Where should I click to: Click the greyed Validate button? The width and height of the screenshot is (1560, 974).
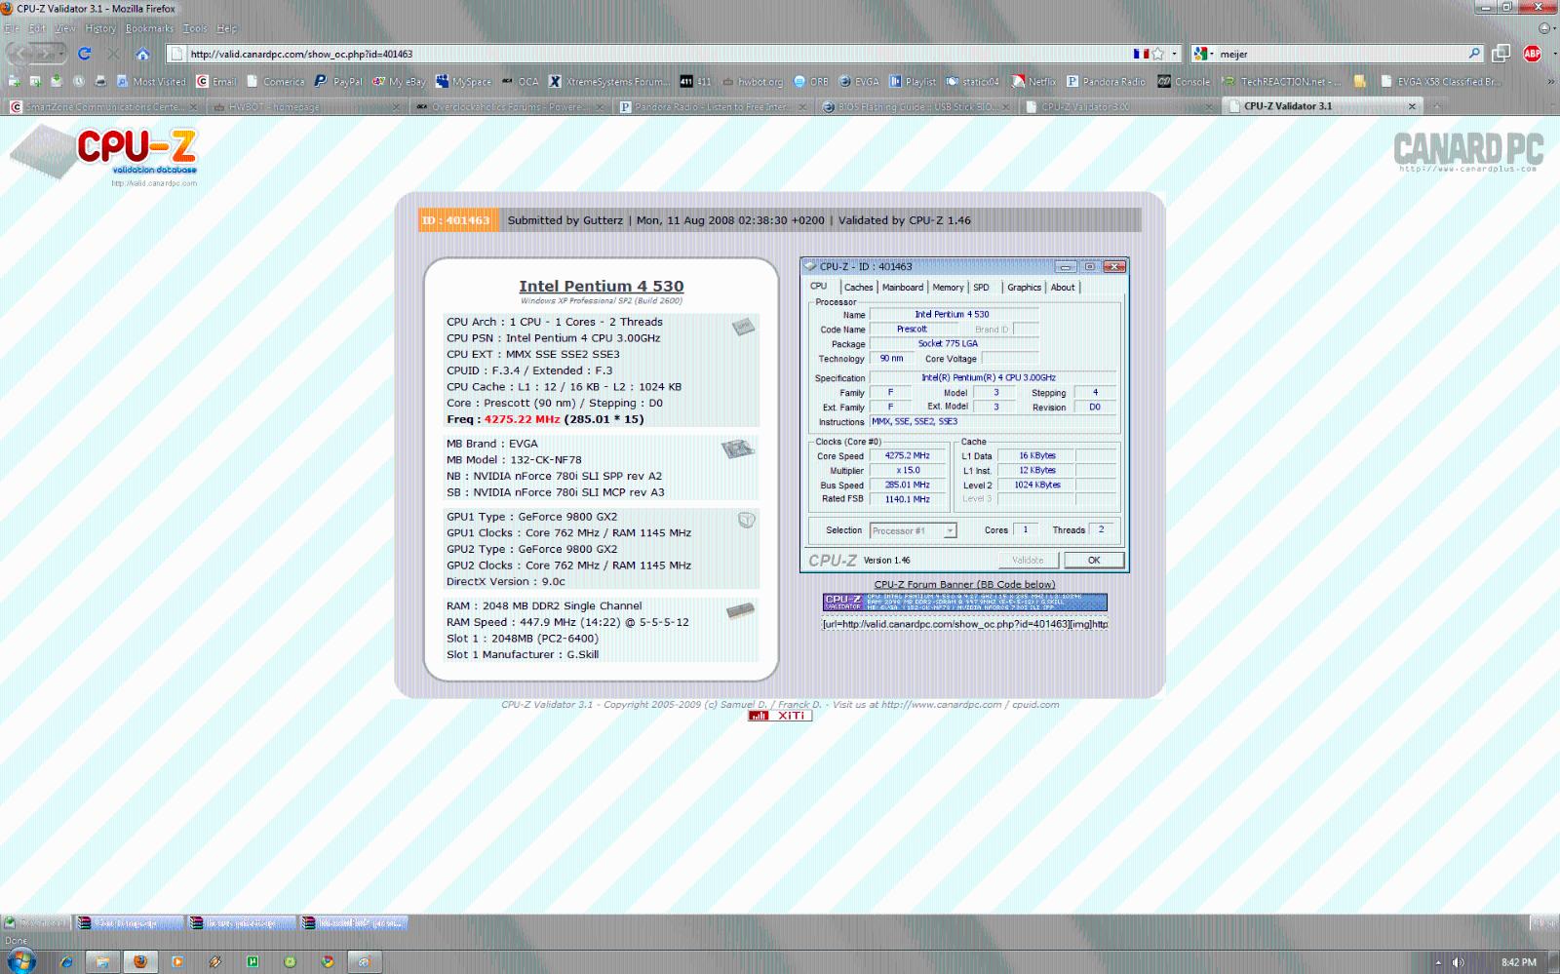1028,561
